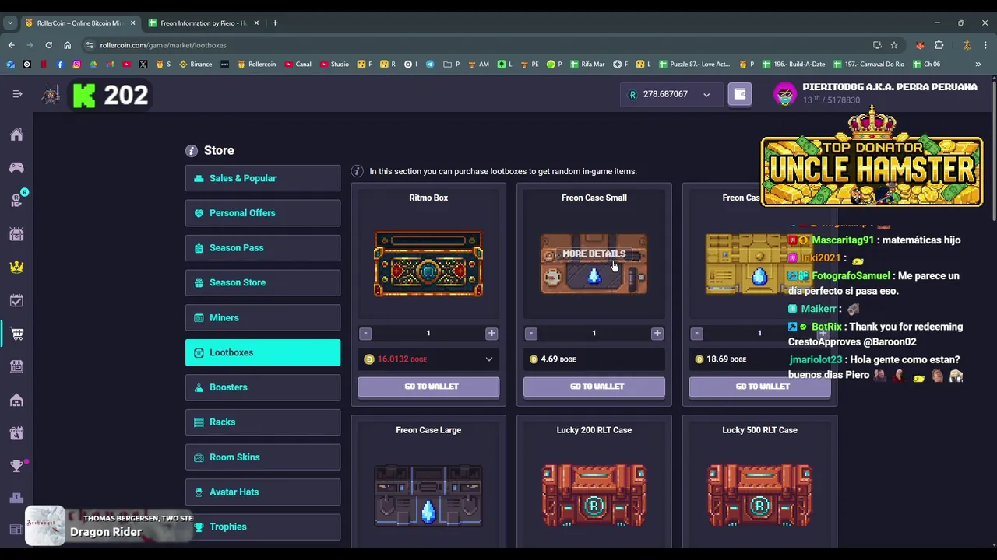Bookmark this page with star icon
Viewport: 997px width, 560px height.
point(894,45)
